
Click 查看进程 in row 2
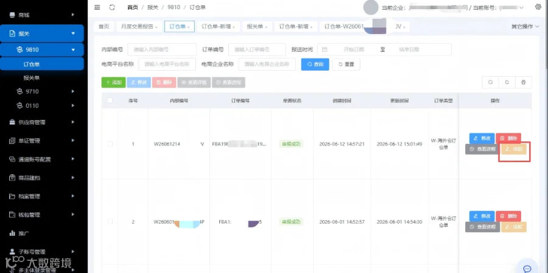(x=483, y=227)
